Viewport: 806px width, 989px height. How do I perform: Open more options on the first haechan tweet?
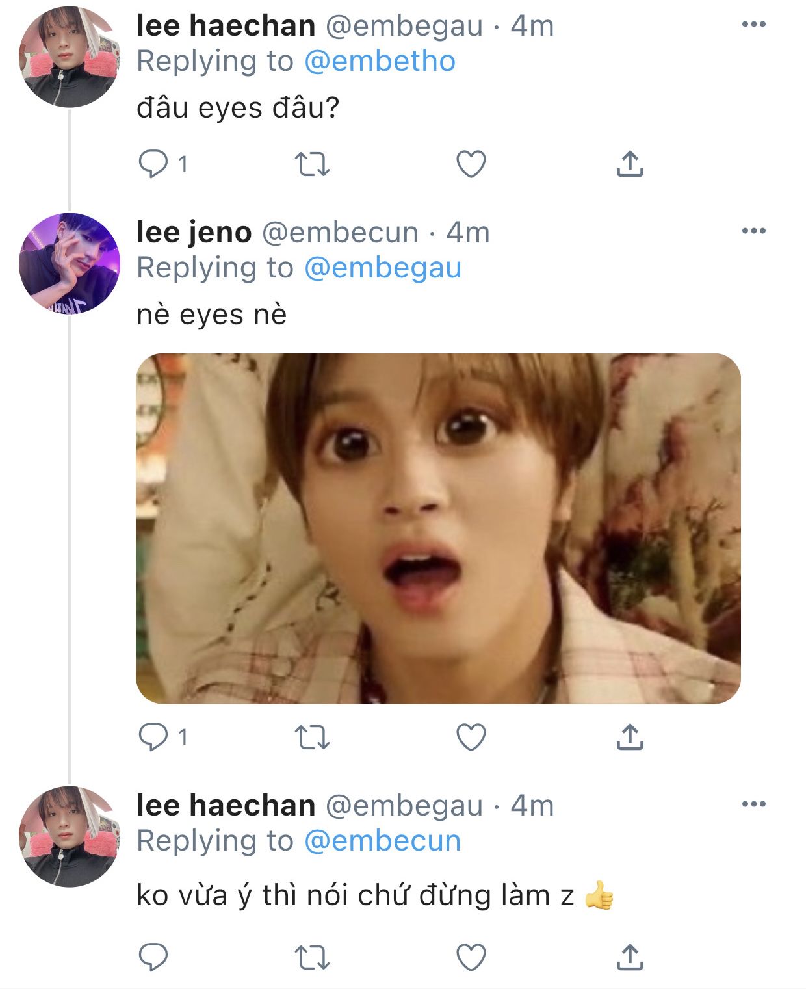point(753,25)
